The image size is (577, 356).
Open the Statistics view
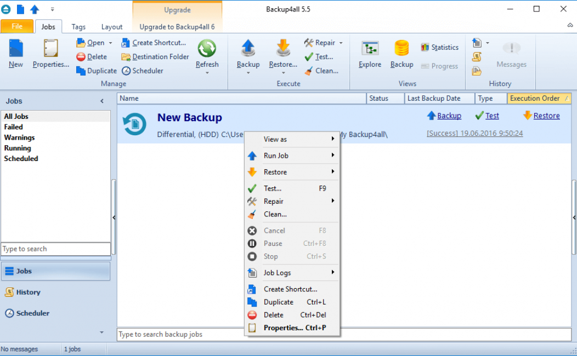pyautogui.click(x=440, y=48)
